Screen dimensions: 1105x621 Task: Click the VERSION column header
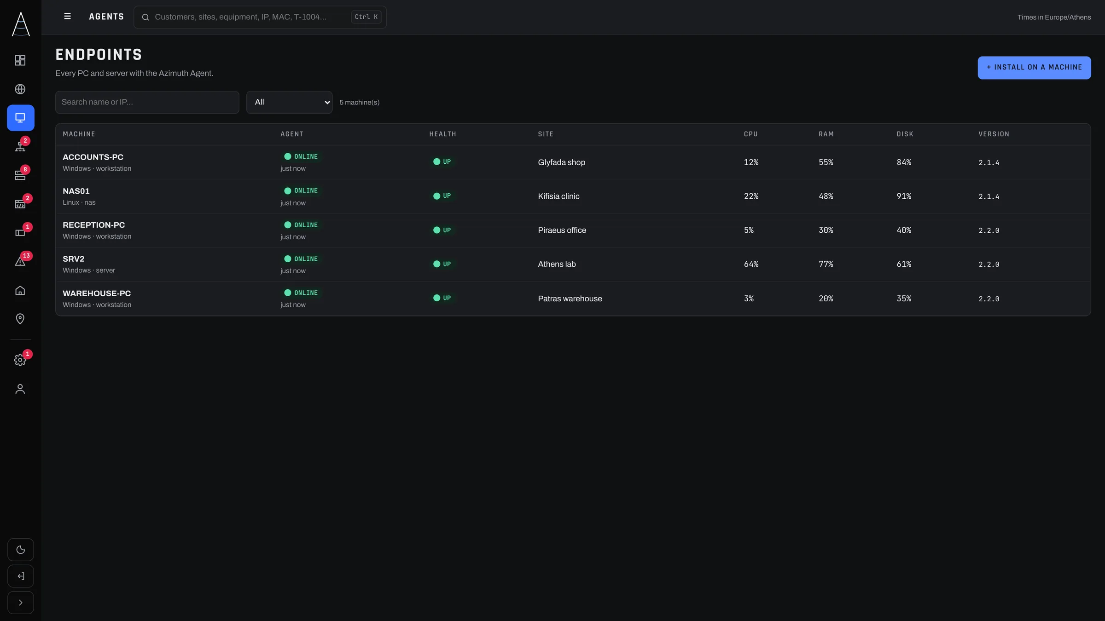(x=994, y=134)
